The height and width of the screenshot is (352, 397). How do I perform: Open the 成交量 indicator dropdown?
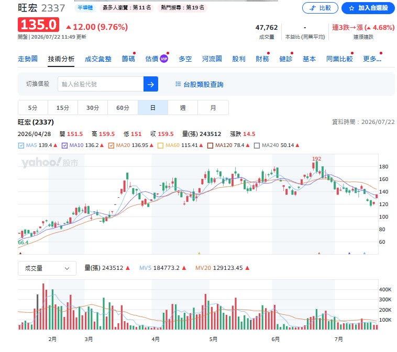click(47, 268)
